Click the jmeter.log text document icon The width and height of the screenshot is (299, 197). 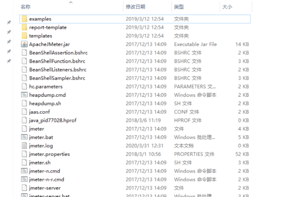click(x=24, y=146)
